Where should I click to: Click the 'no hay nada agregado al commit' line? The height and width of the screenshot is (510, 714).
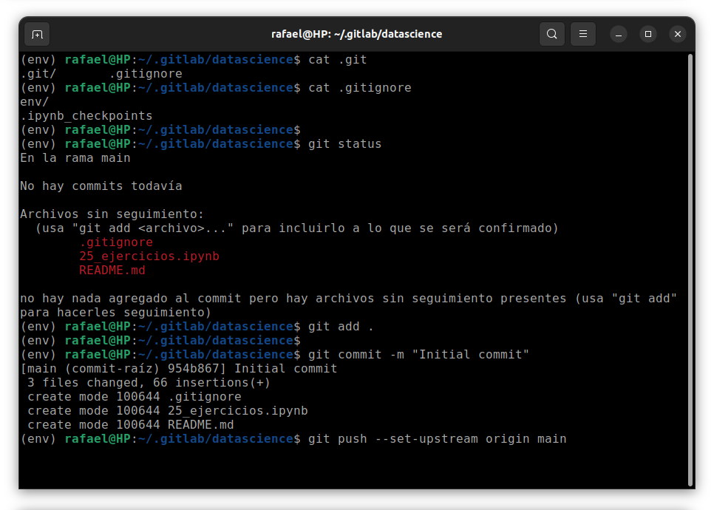[348, 299]
